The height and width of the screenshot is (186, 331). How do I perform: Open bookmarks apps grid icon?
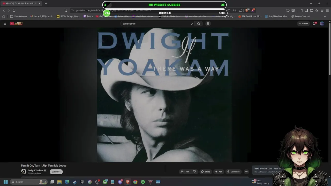[3, 16]
